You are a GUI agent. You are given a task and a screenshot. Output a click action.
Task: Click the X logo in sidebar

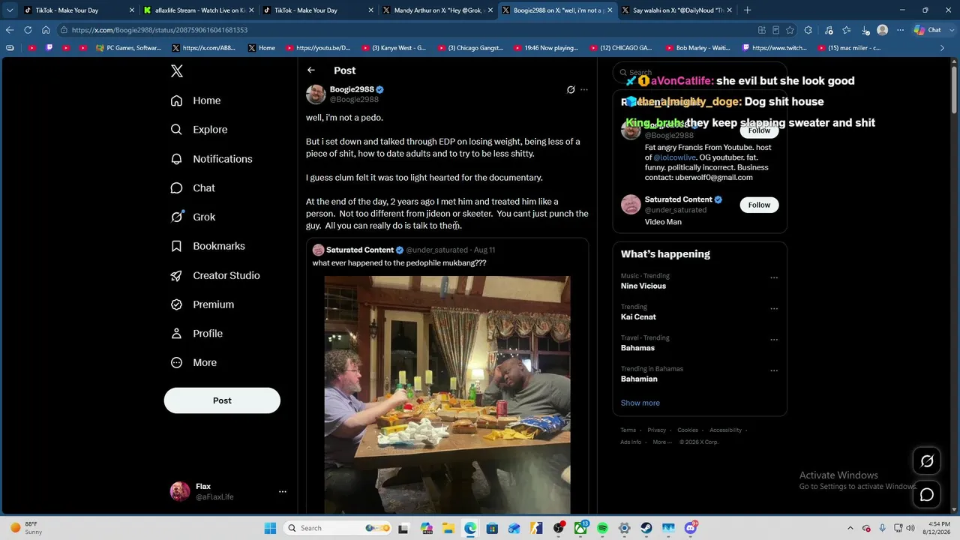(x=177, y=71)
